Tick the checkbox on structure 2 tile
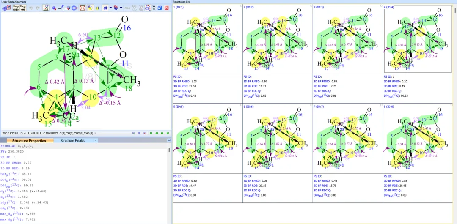This screenshot has height=224, width=457. click(311, 6)
